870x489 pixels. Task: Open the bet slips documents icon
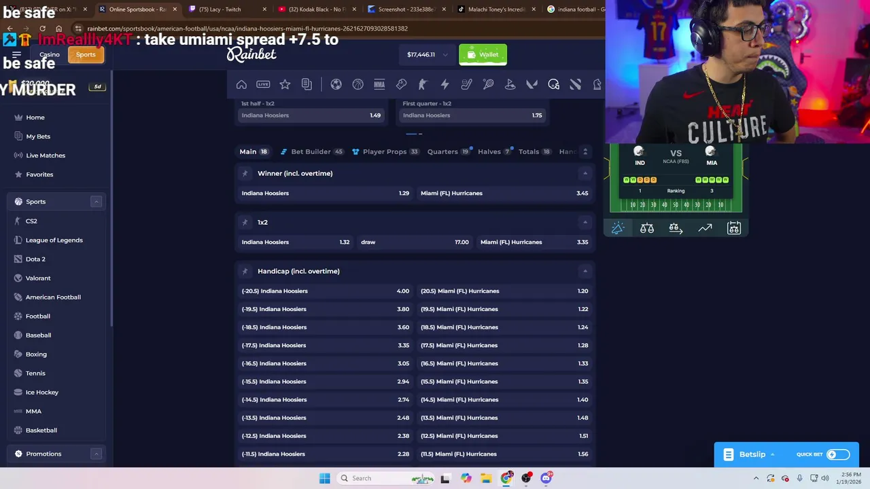click(307, 84)
